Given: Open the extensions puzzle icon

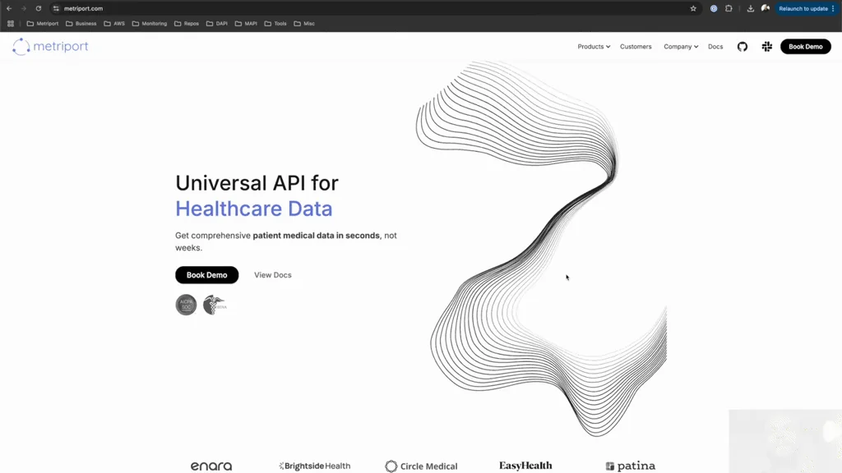Looking at the screenshot, I should click(729, 8).
